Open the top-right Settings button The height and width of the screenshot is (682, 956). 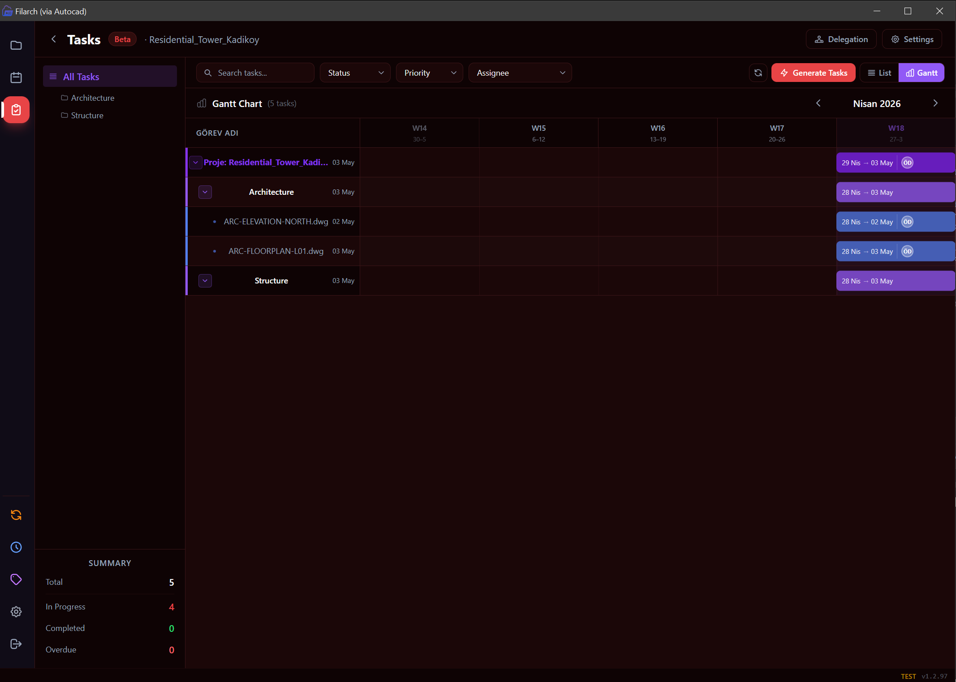[912, 39]
